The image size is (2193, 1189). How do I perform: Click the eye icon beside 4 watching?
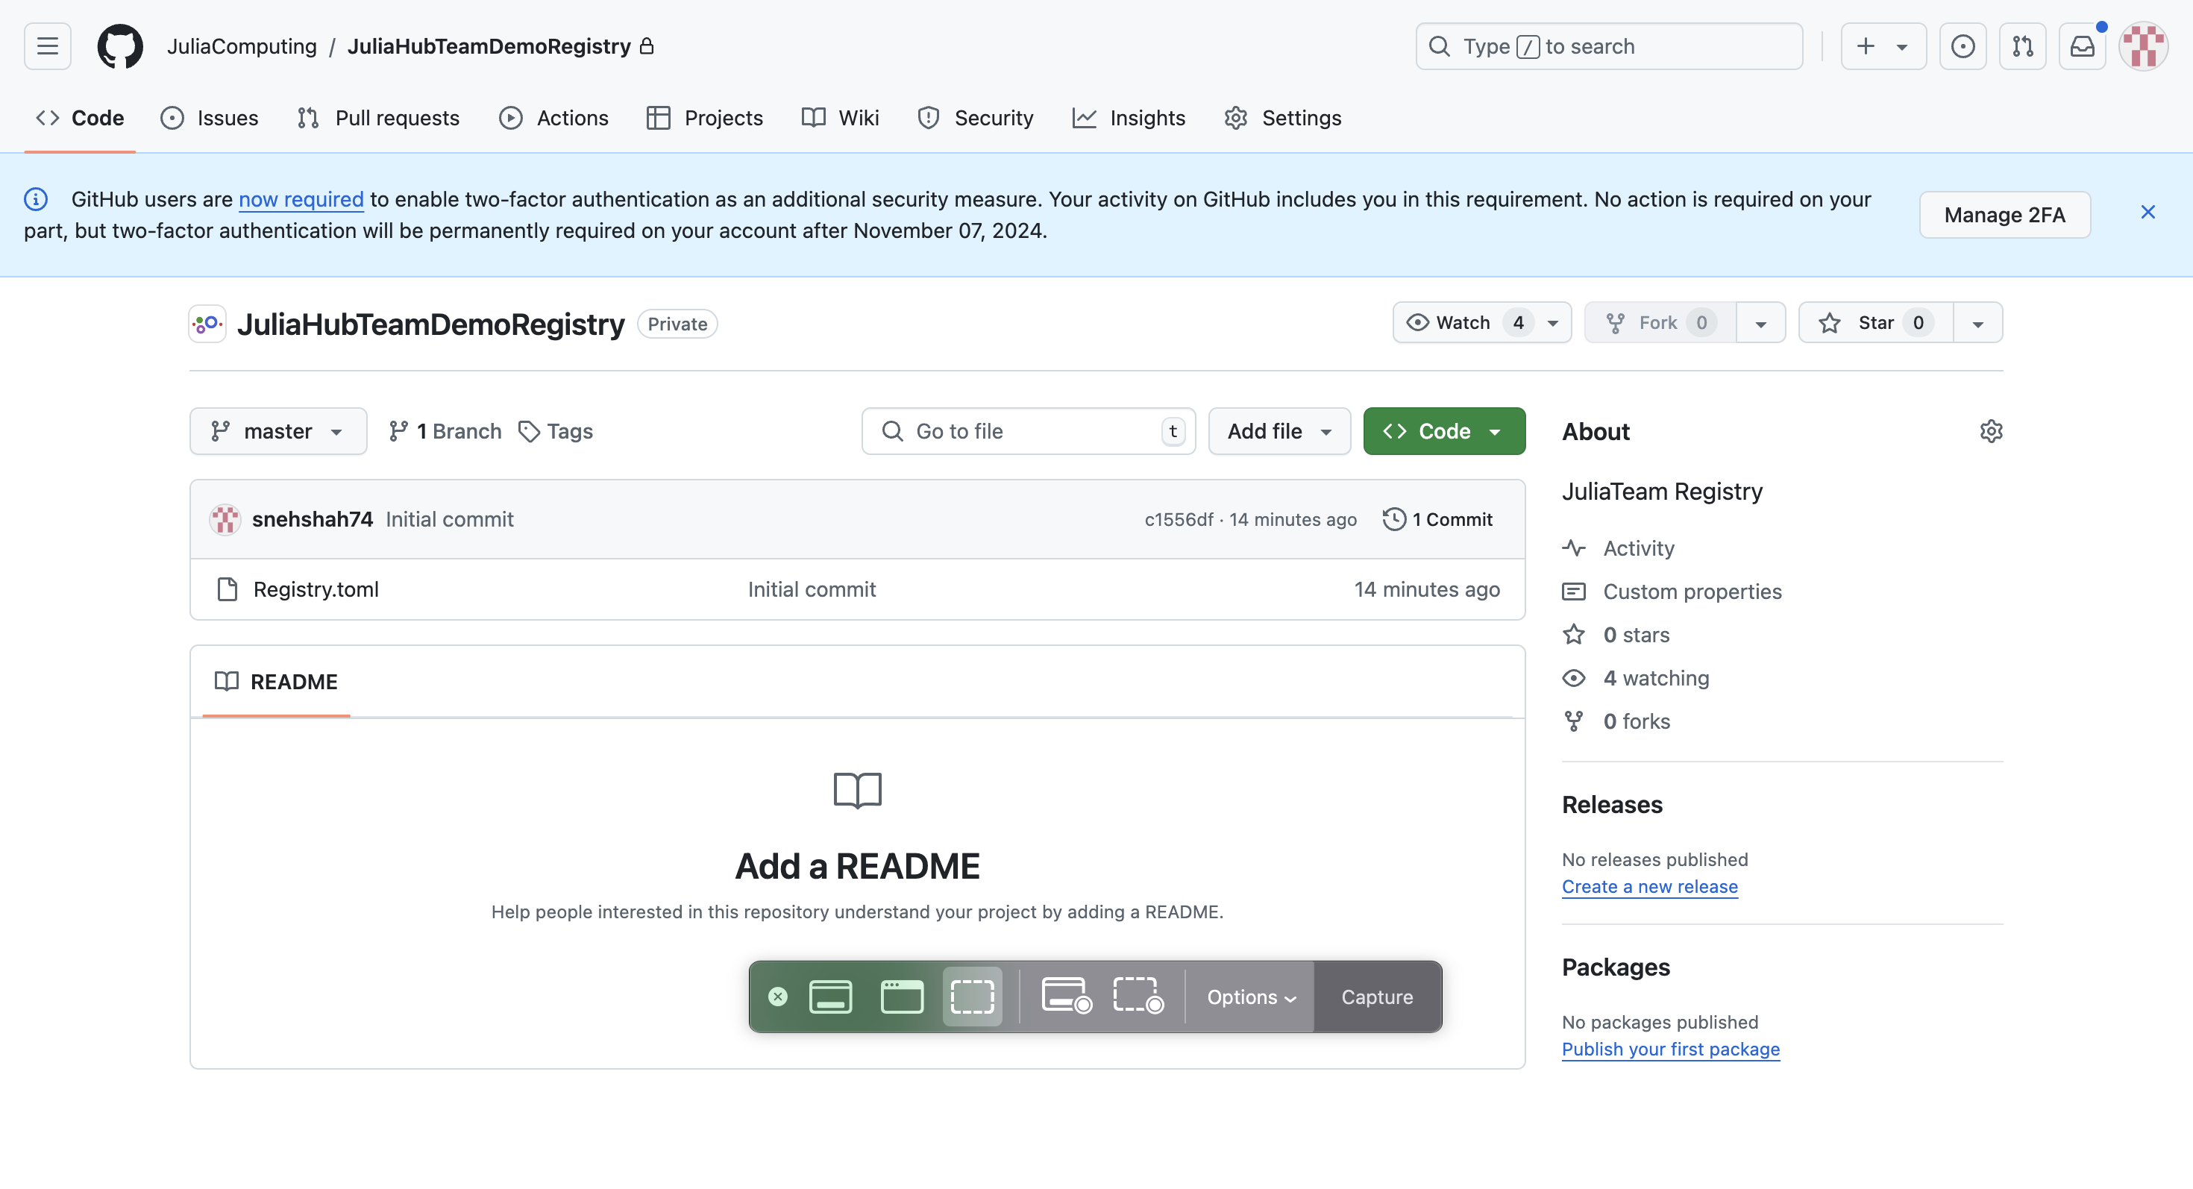click(x=1573, y=678)
